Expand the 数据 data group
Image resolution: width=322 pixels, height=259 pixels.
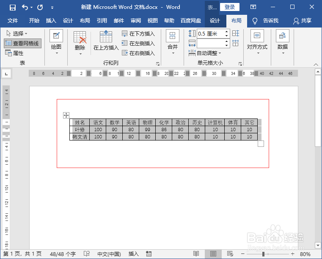point(283,42)
